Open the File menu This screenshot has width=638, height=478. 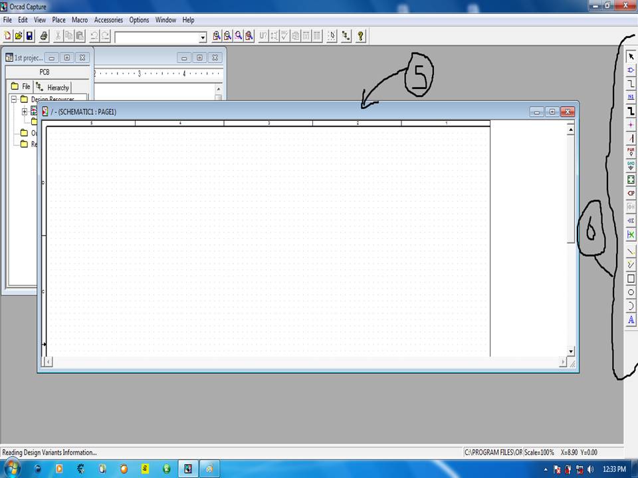[x=7, y=19]
